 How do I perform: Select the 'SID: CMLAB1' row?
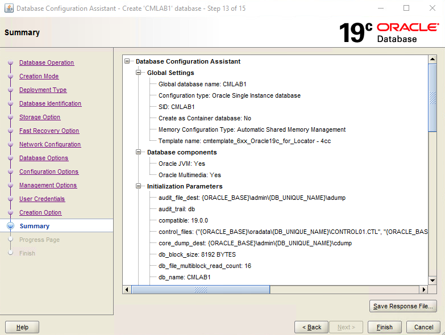tap(177, 107)
